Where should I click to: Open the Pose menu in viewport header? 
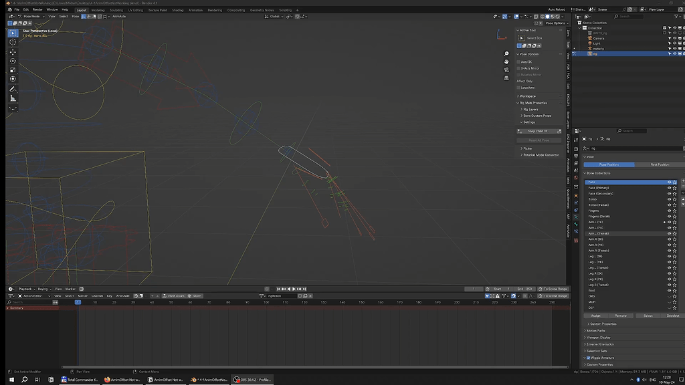[x=75, y=17]
